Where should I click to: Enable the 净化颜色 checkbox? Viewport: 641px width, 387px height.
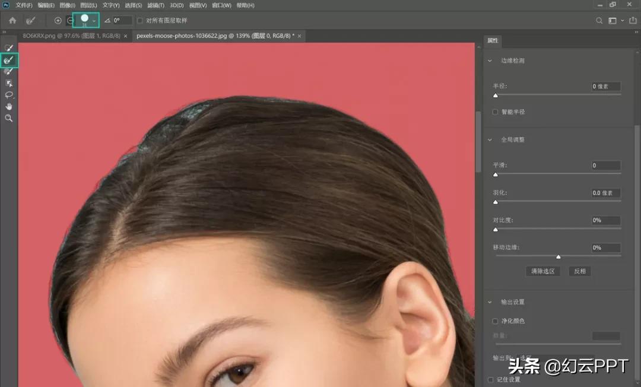[x=496, y=321]
